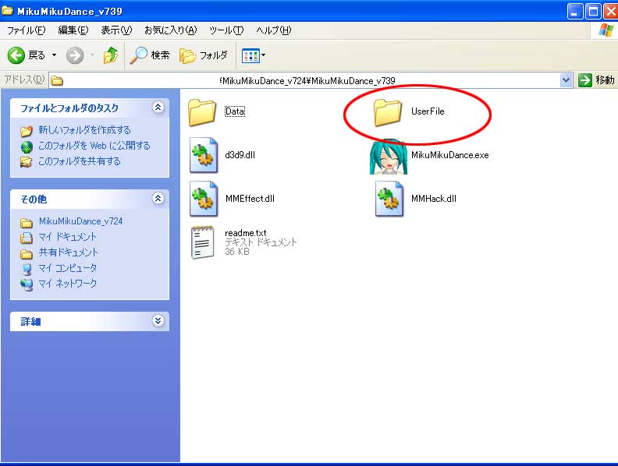Select the d3d9.dll file icon
The height and width of the screenshot is (466, 618).
(x=204, y=155)
